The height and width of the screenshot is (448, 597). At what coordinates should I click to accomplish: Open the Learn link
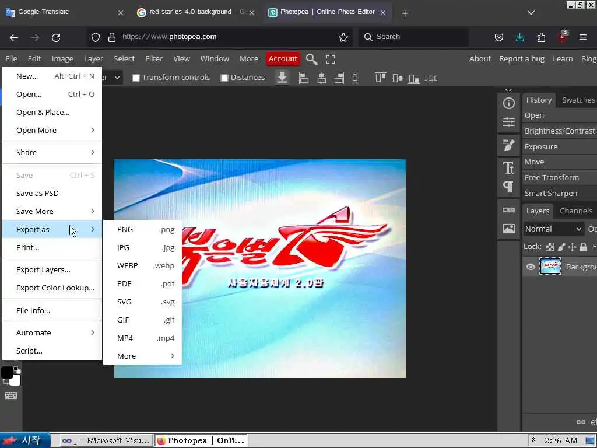(563, 59)
